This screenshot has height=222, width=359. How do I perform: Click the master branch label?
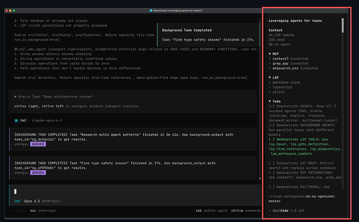(275, 201)
